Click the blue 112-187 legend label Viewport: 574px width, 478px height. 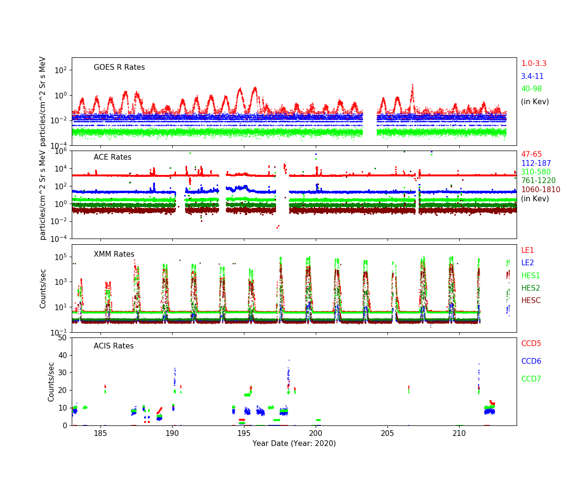pyautogui.click(x=536, y=163)
